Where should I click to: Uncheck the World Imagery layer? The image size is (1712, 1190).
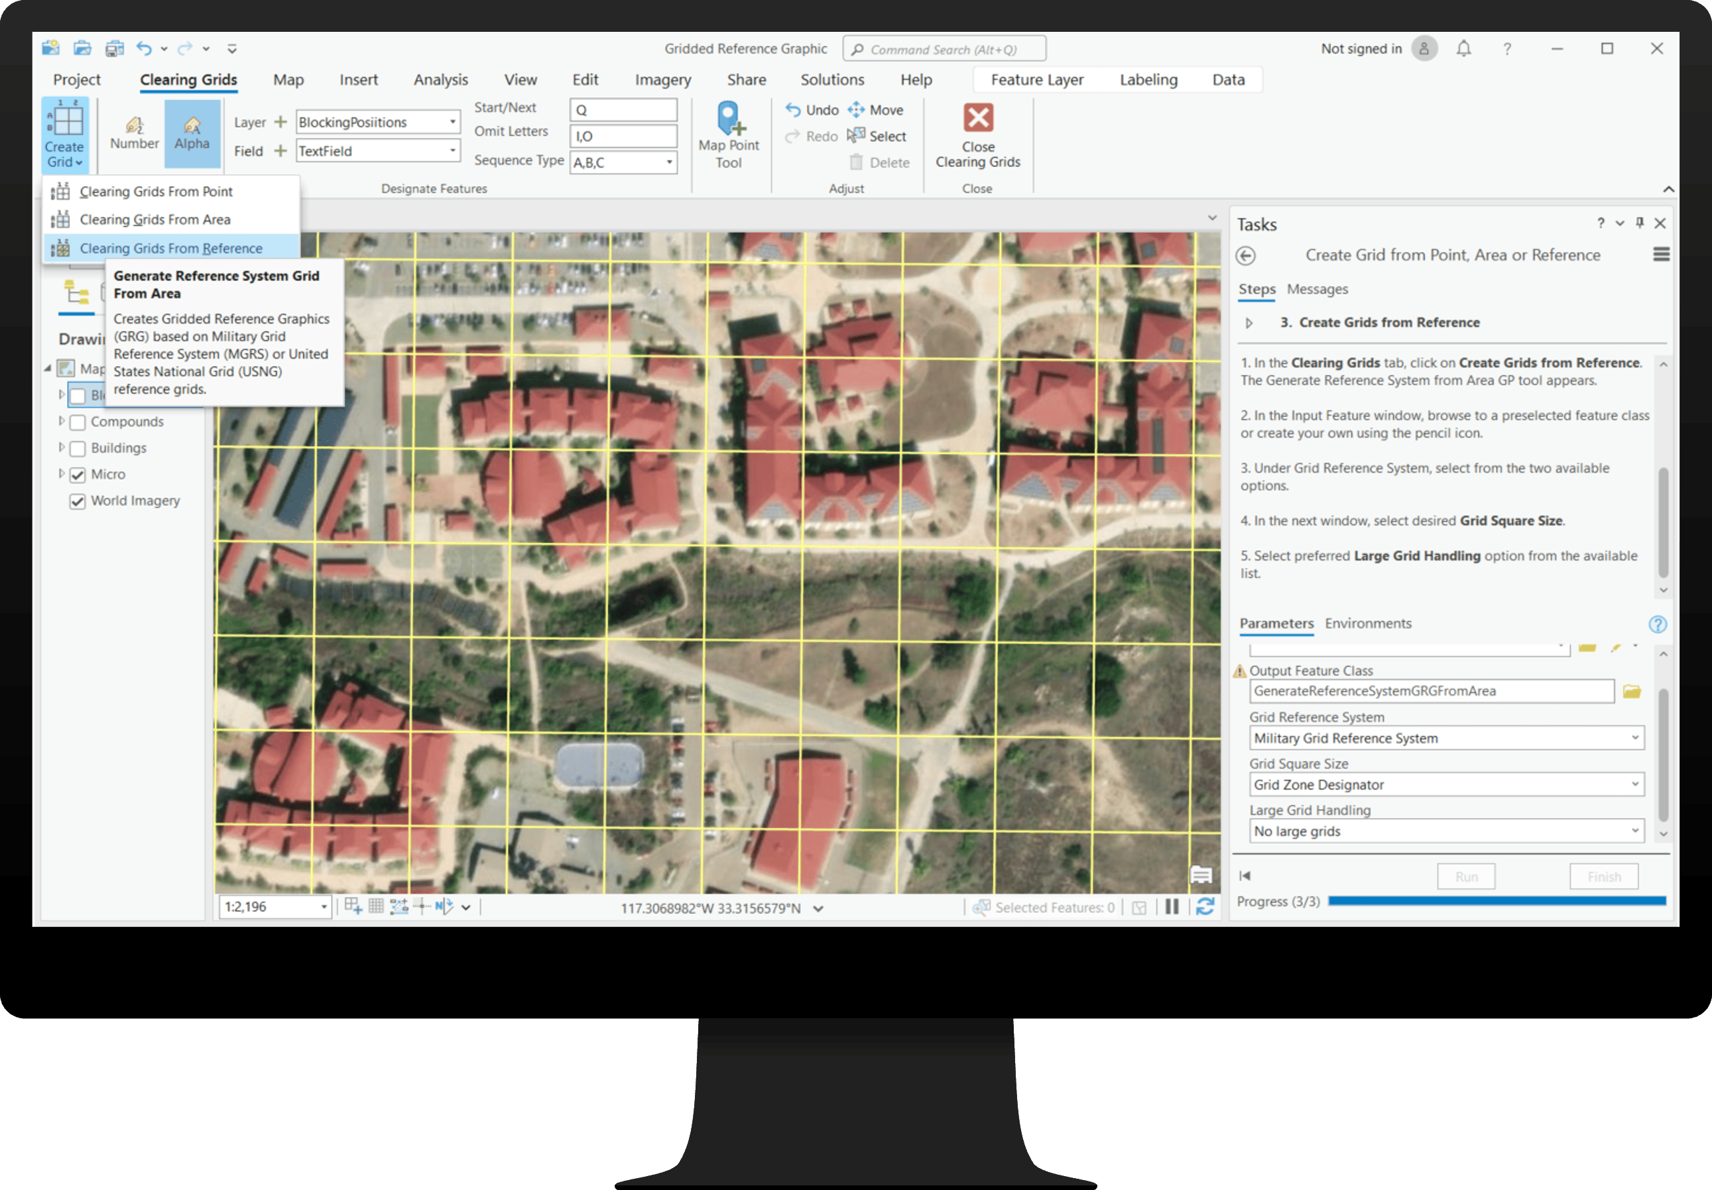78,501
